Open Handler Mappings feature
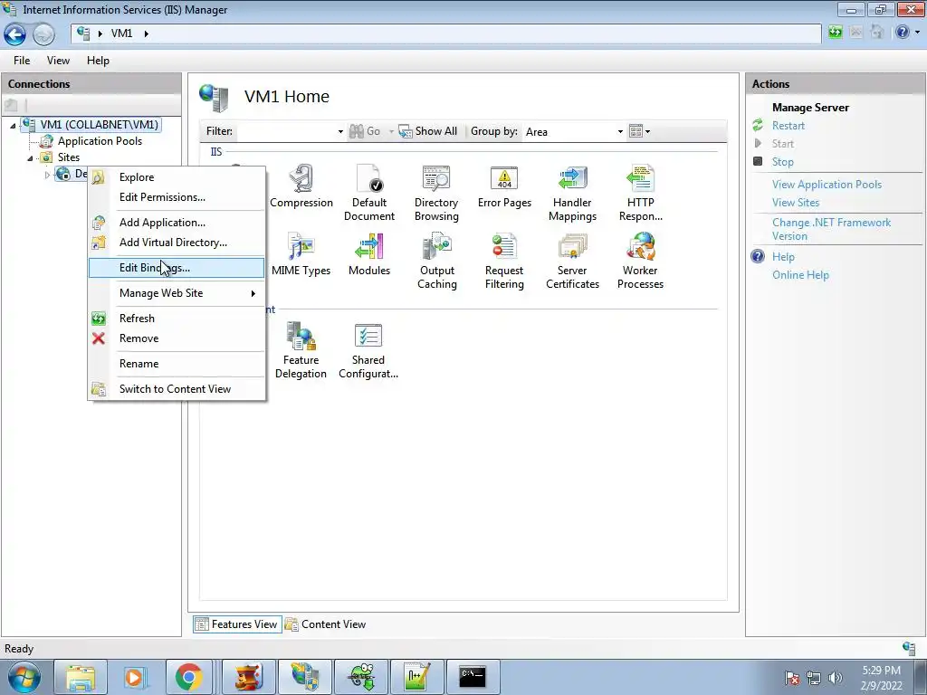The width and height of the screenshot is (927, 695). coord(572,193)
